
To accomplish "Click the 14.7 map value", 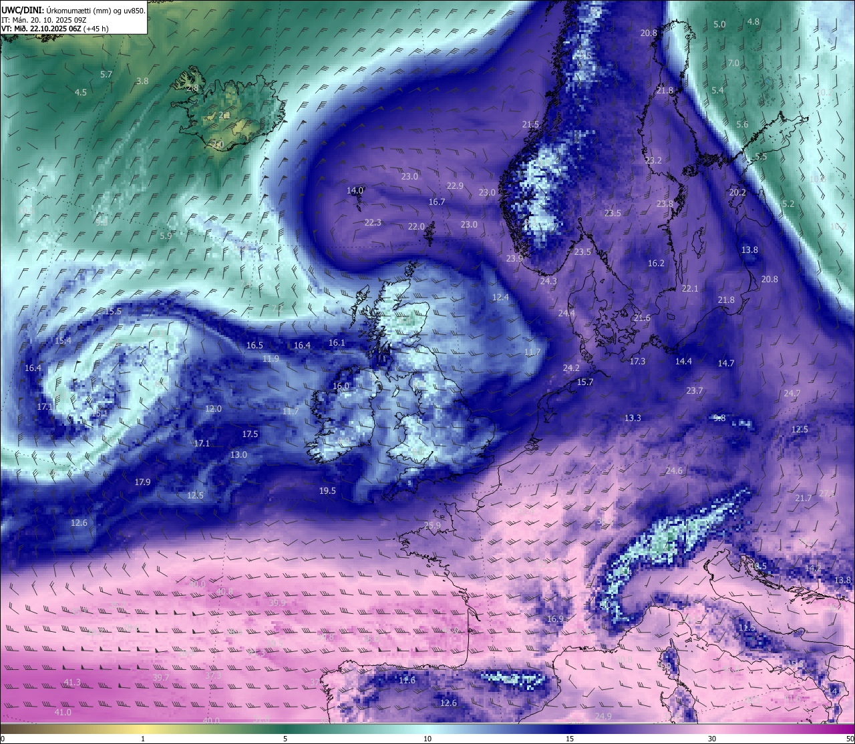I will tap(726, 363).
